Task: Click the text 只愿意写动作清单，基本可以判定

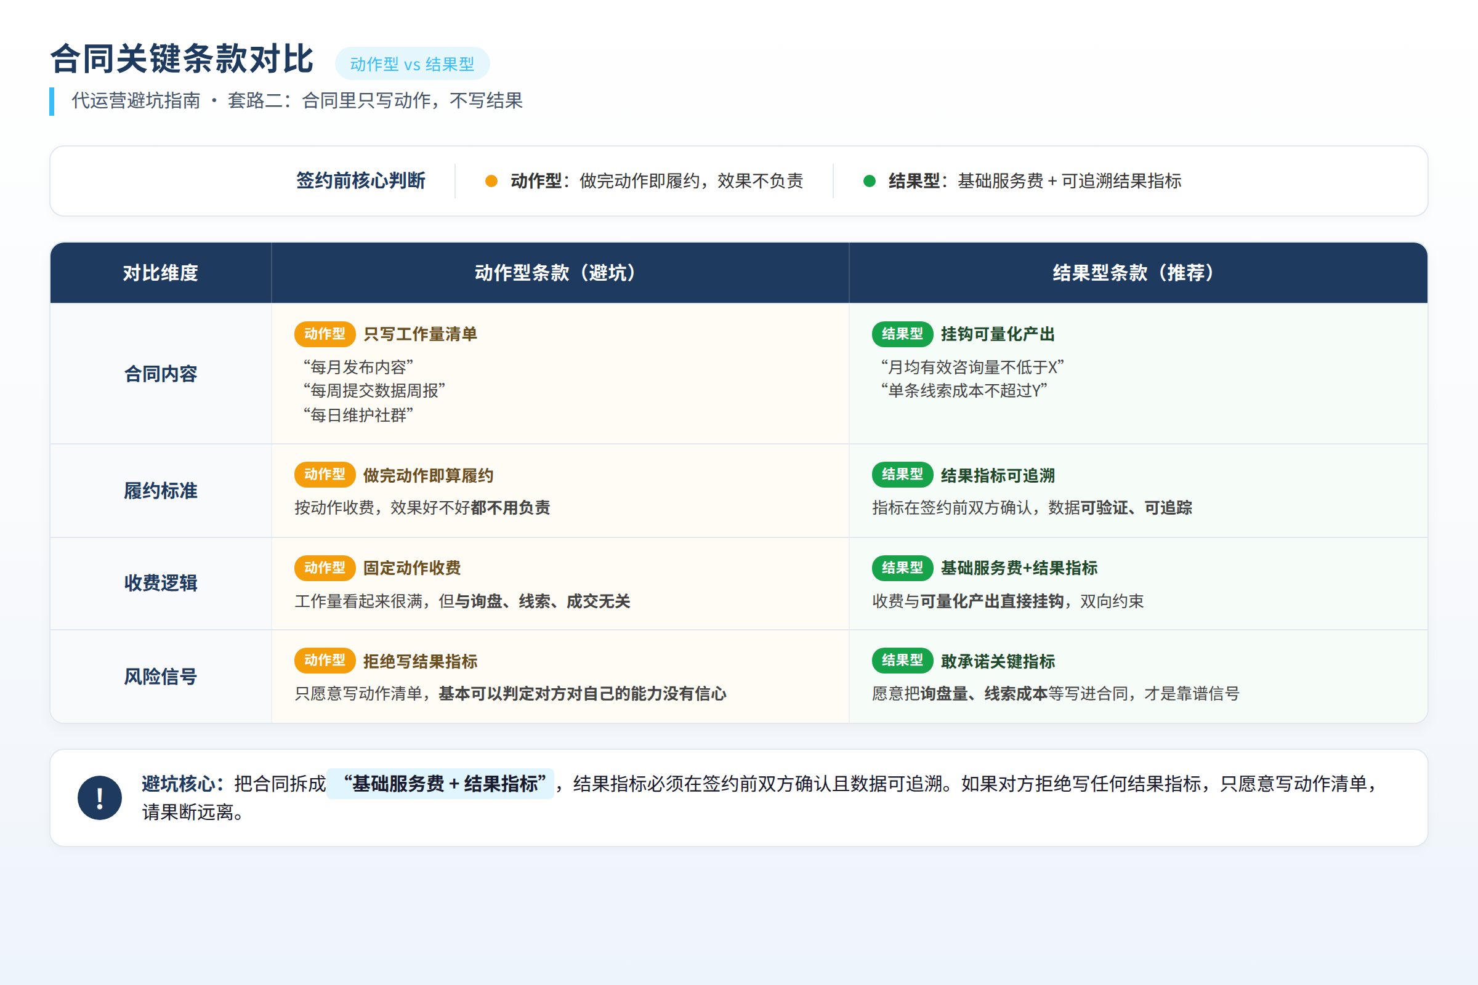Action: point(422,694)
